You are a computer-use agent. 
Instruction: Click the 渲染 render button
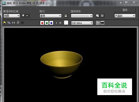click(125, 10)
